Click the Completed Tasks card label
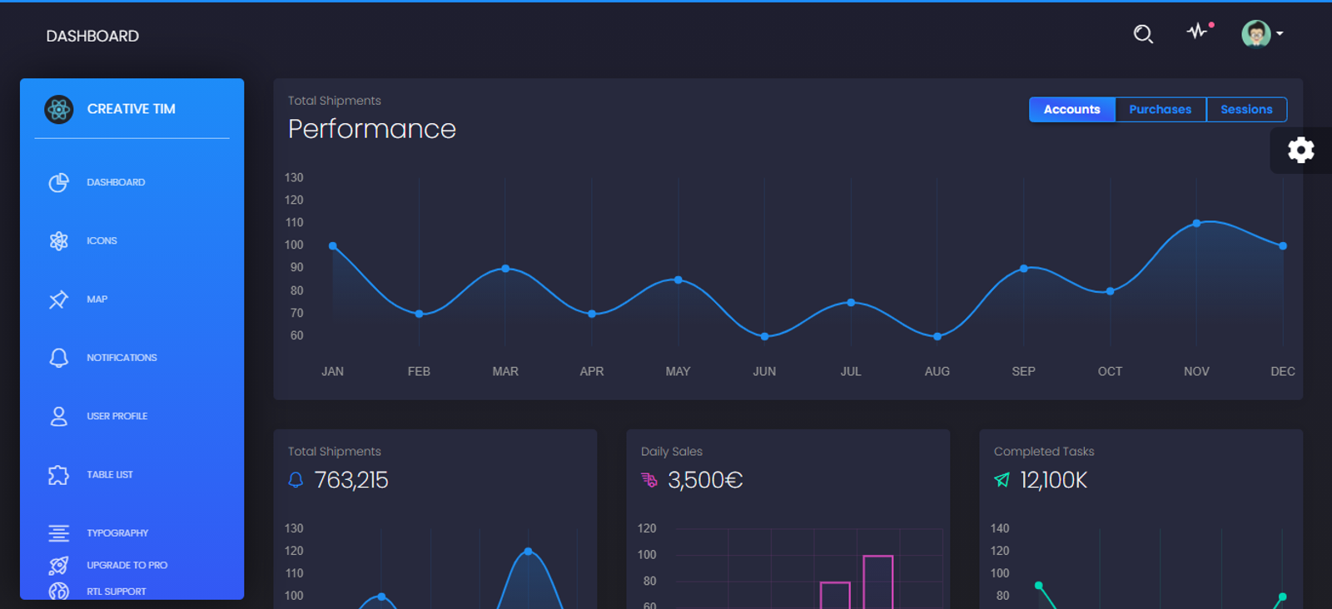This screenshot has height=609, width=1332. point(1044,452)
